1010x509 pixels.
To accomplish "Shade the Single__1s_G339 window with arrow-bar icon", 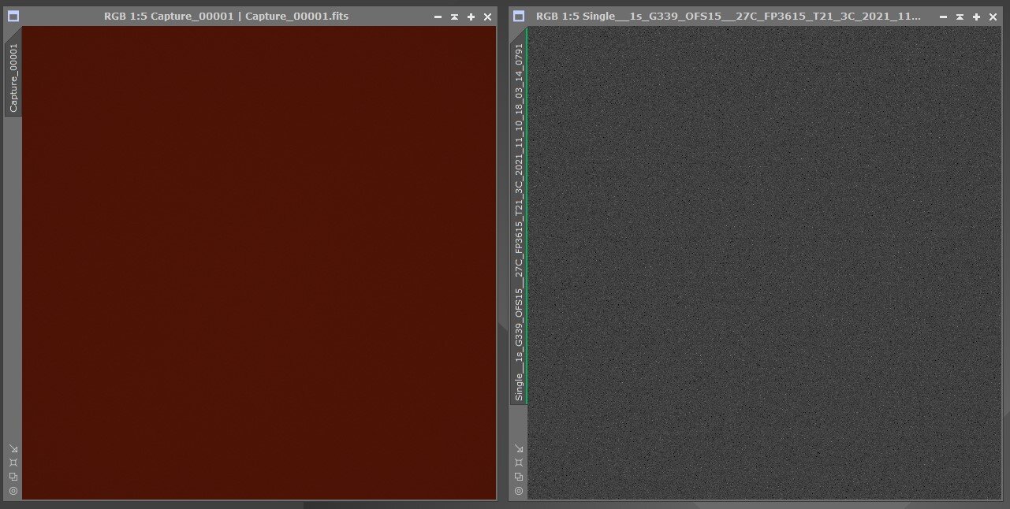I will click(x=959, y=17).
